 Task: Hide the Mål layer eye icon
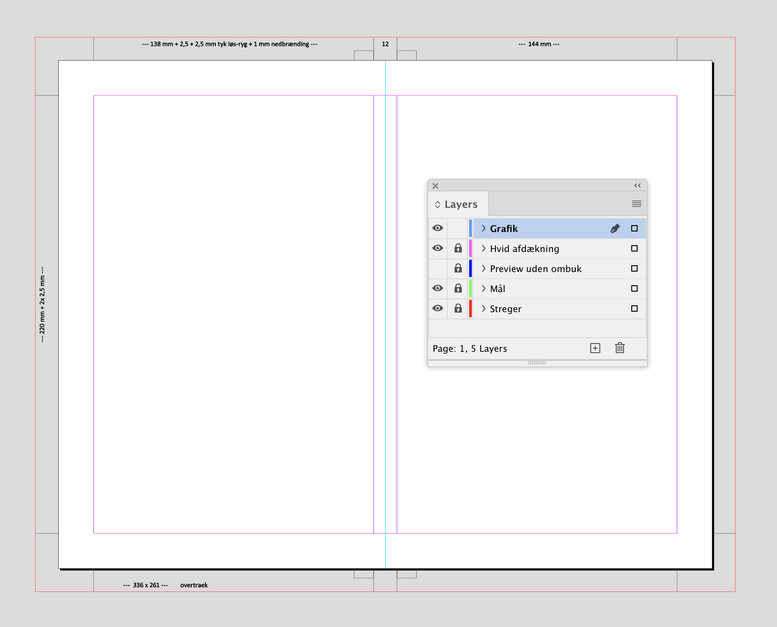438,288
